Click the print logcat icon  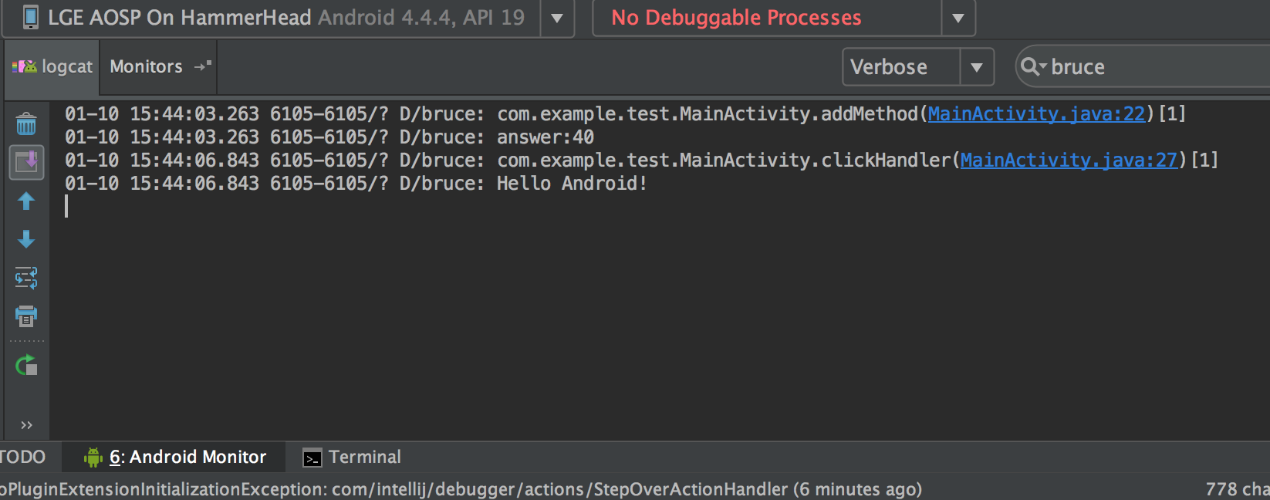click(x=26, y=316)
